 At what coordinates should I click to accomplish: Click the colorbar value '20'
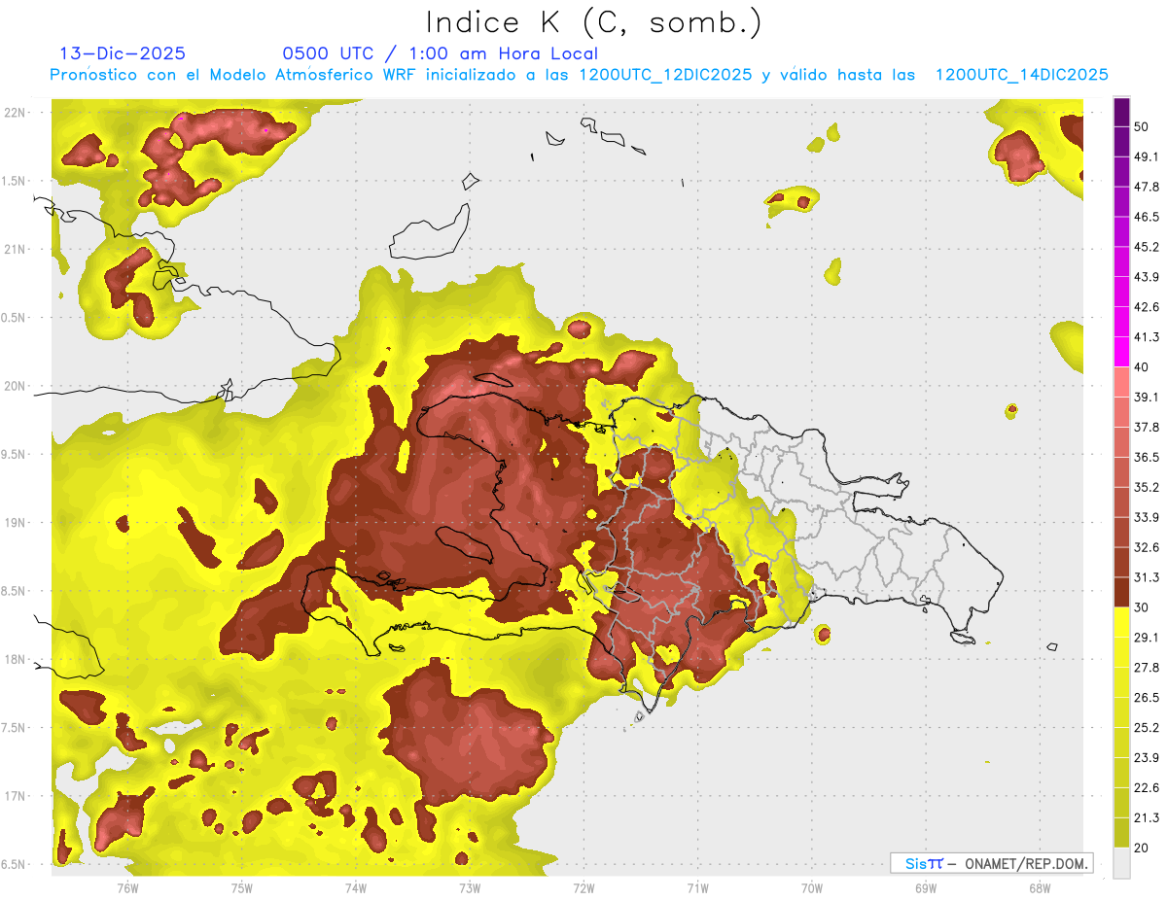point(1143,849)
